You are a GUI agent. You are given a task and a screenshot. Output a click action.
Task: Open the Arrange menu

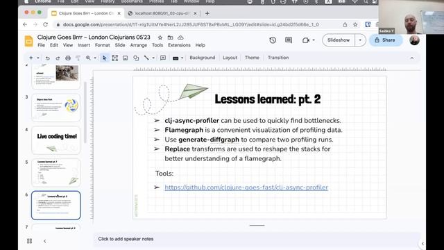(139, 45)
